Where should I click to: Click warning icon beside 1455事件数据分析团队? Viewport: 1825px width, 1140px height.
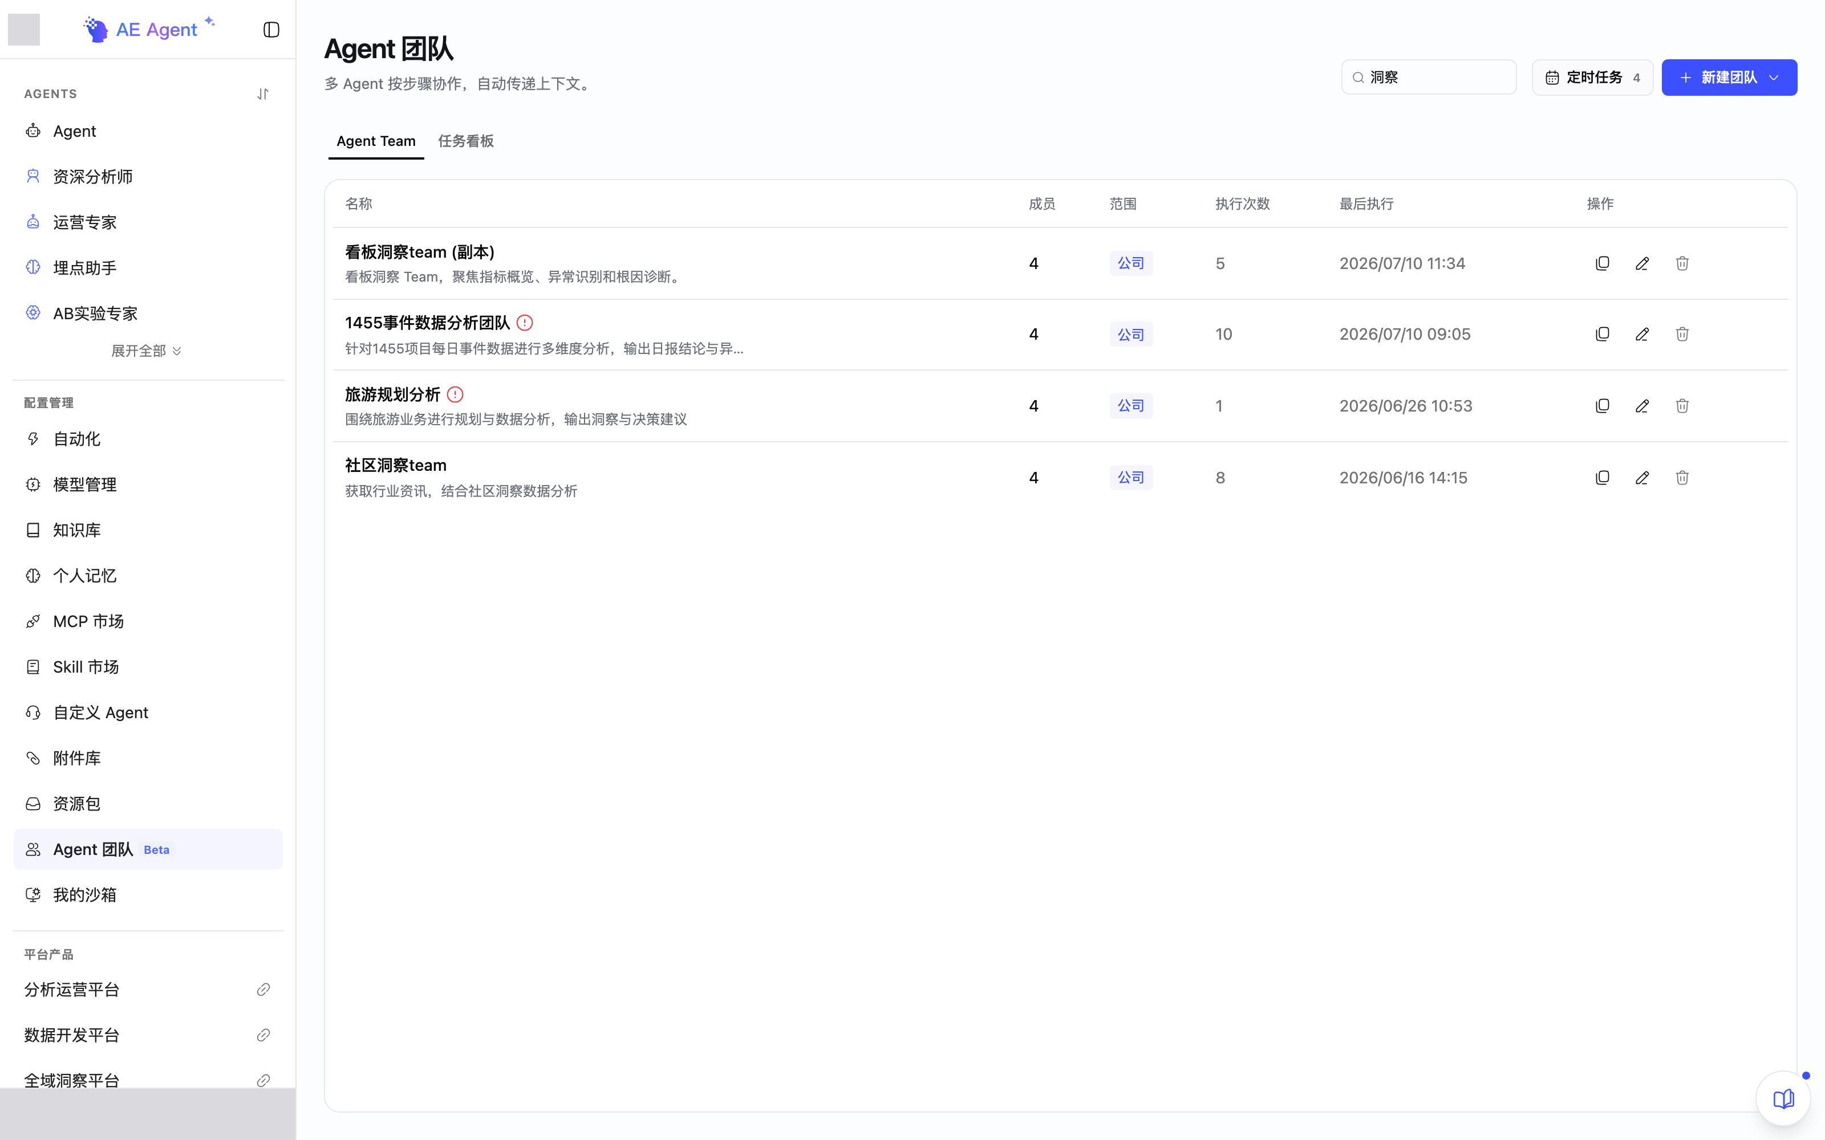525,323
